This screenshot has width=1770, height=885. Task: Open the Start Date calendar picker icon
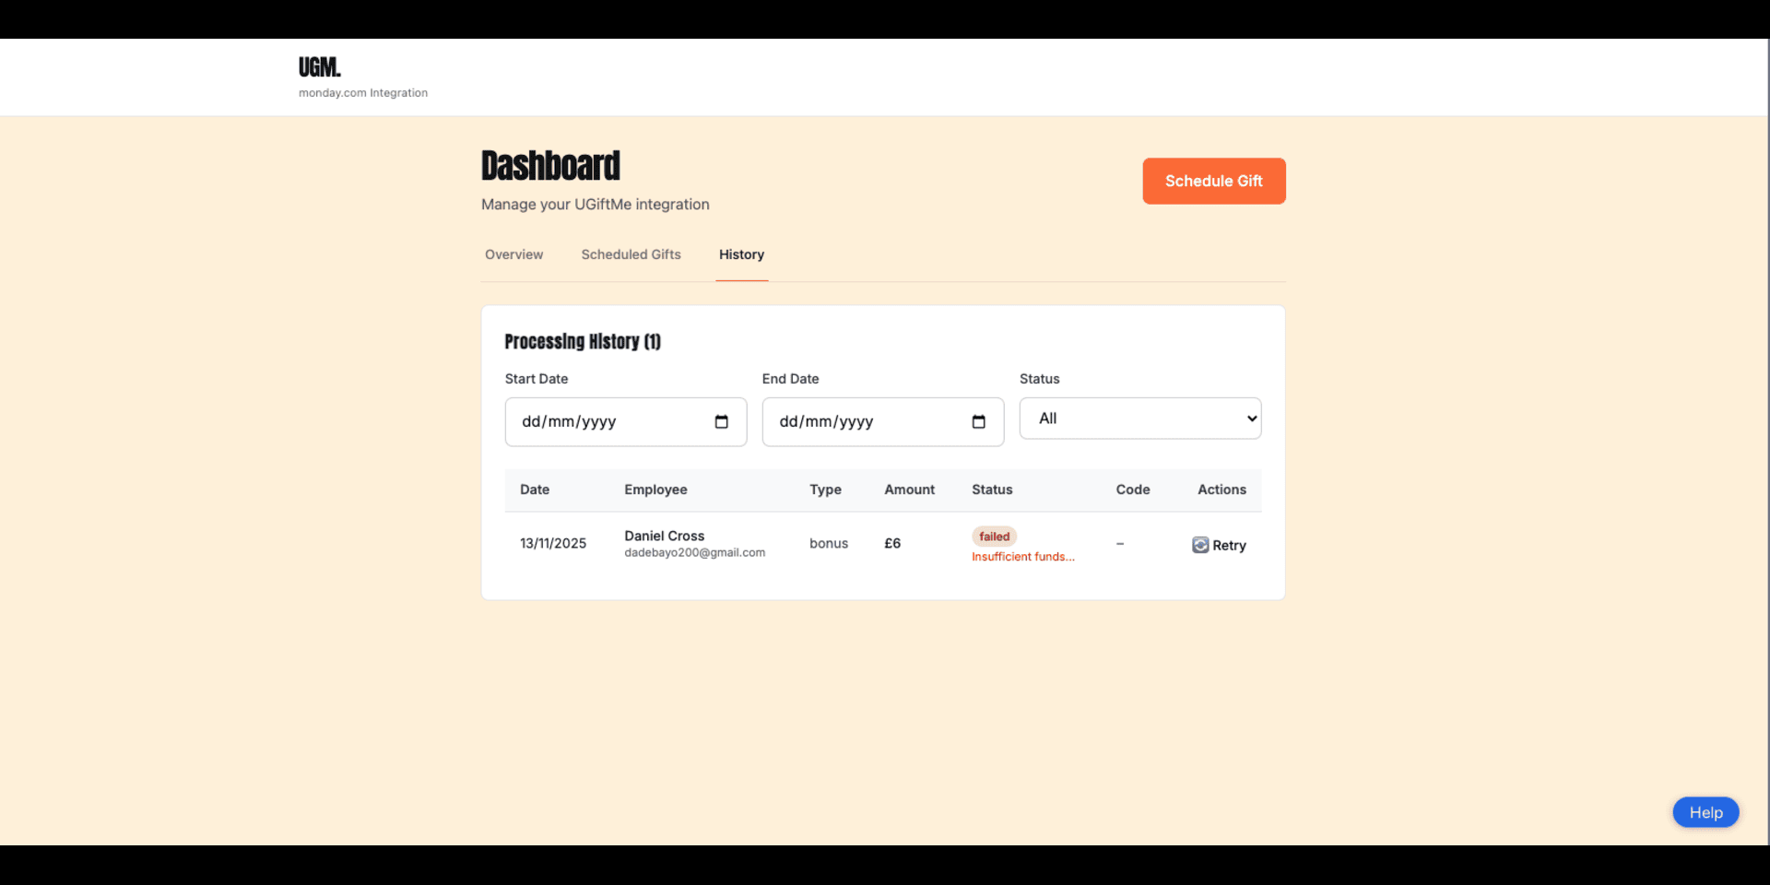(x=721, y=422)
